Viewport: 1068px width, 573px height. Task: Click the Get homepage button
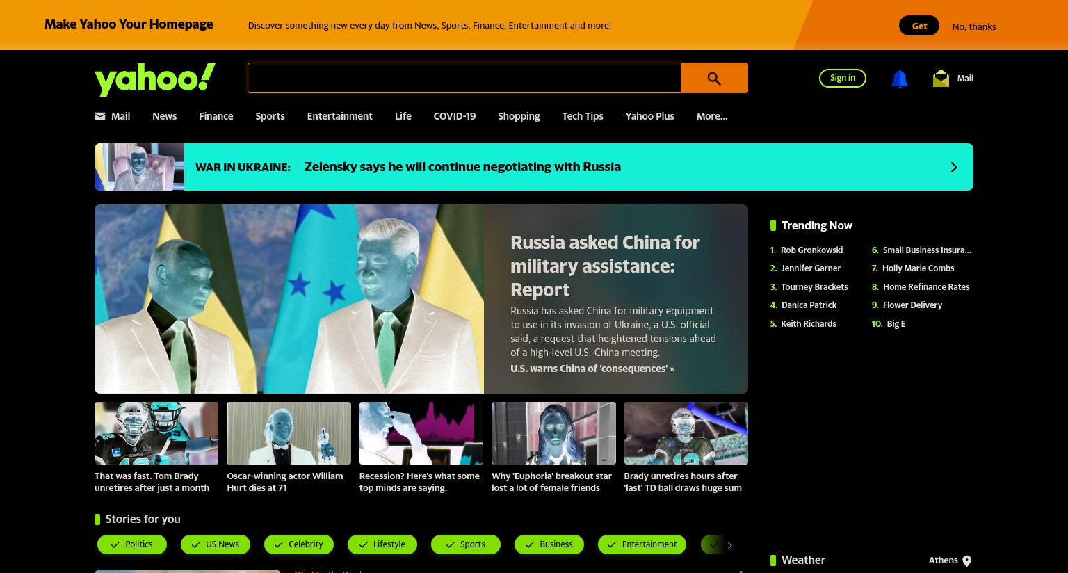click(919, 26)
